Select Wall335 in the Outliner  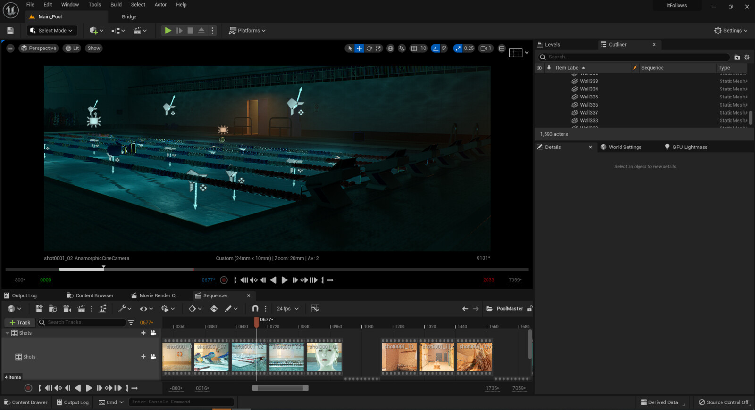[x=589, y=97]
